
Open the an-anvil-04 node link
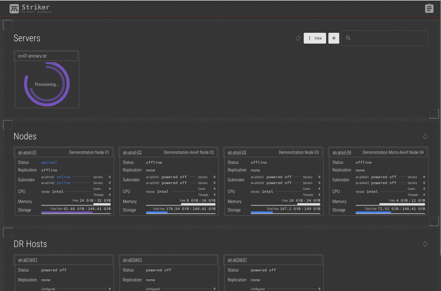[341, 152]
